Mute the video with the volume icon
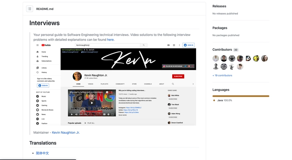The image size is (292, 160). click(x=76, y=114)
